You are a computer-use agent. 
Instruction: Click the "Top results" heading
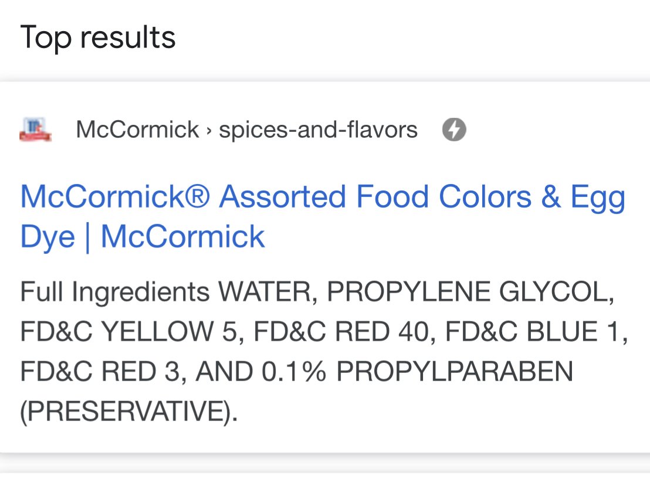(98, 38)
